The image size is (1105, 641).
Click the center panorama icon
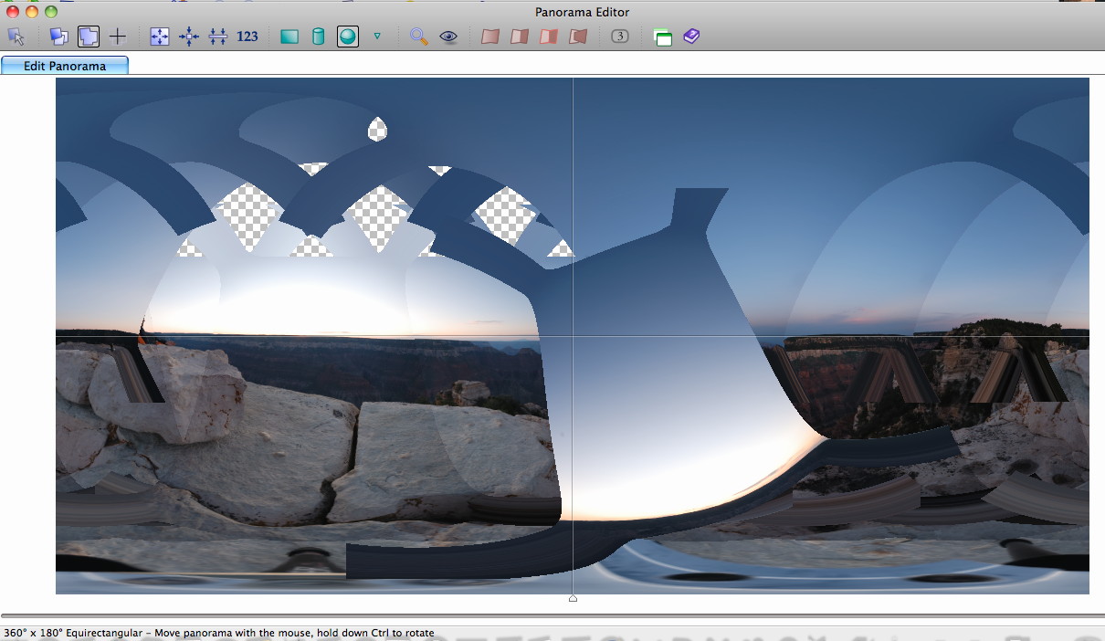[x=189, y=37]
